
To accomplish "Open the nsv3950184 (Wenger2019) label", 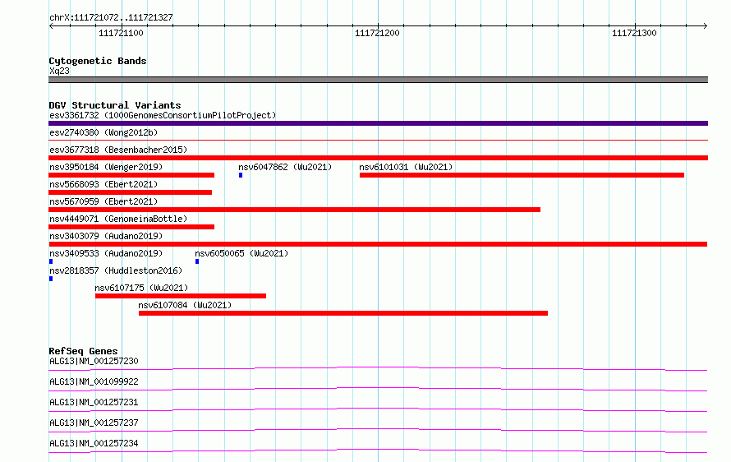I will point(106,167).
